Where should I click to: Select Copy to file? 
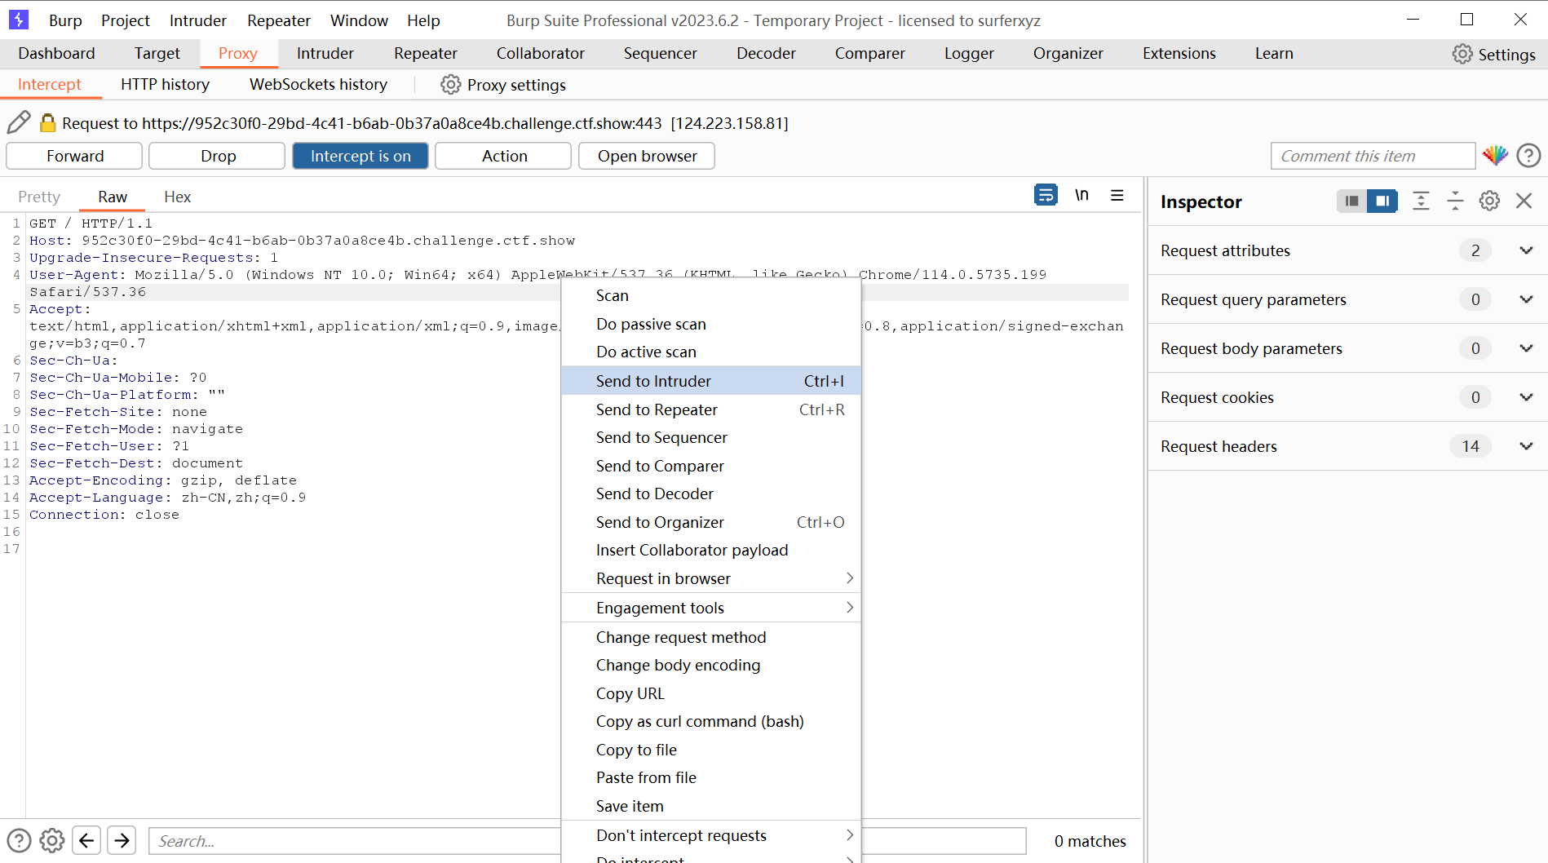[711, 750]
